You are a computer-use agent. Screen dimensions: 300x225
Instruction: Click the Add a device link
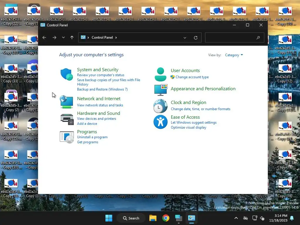87,124
